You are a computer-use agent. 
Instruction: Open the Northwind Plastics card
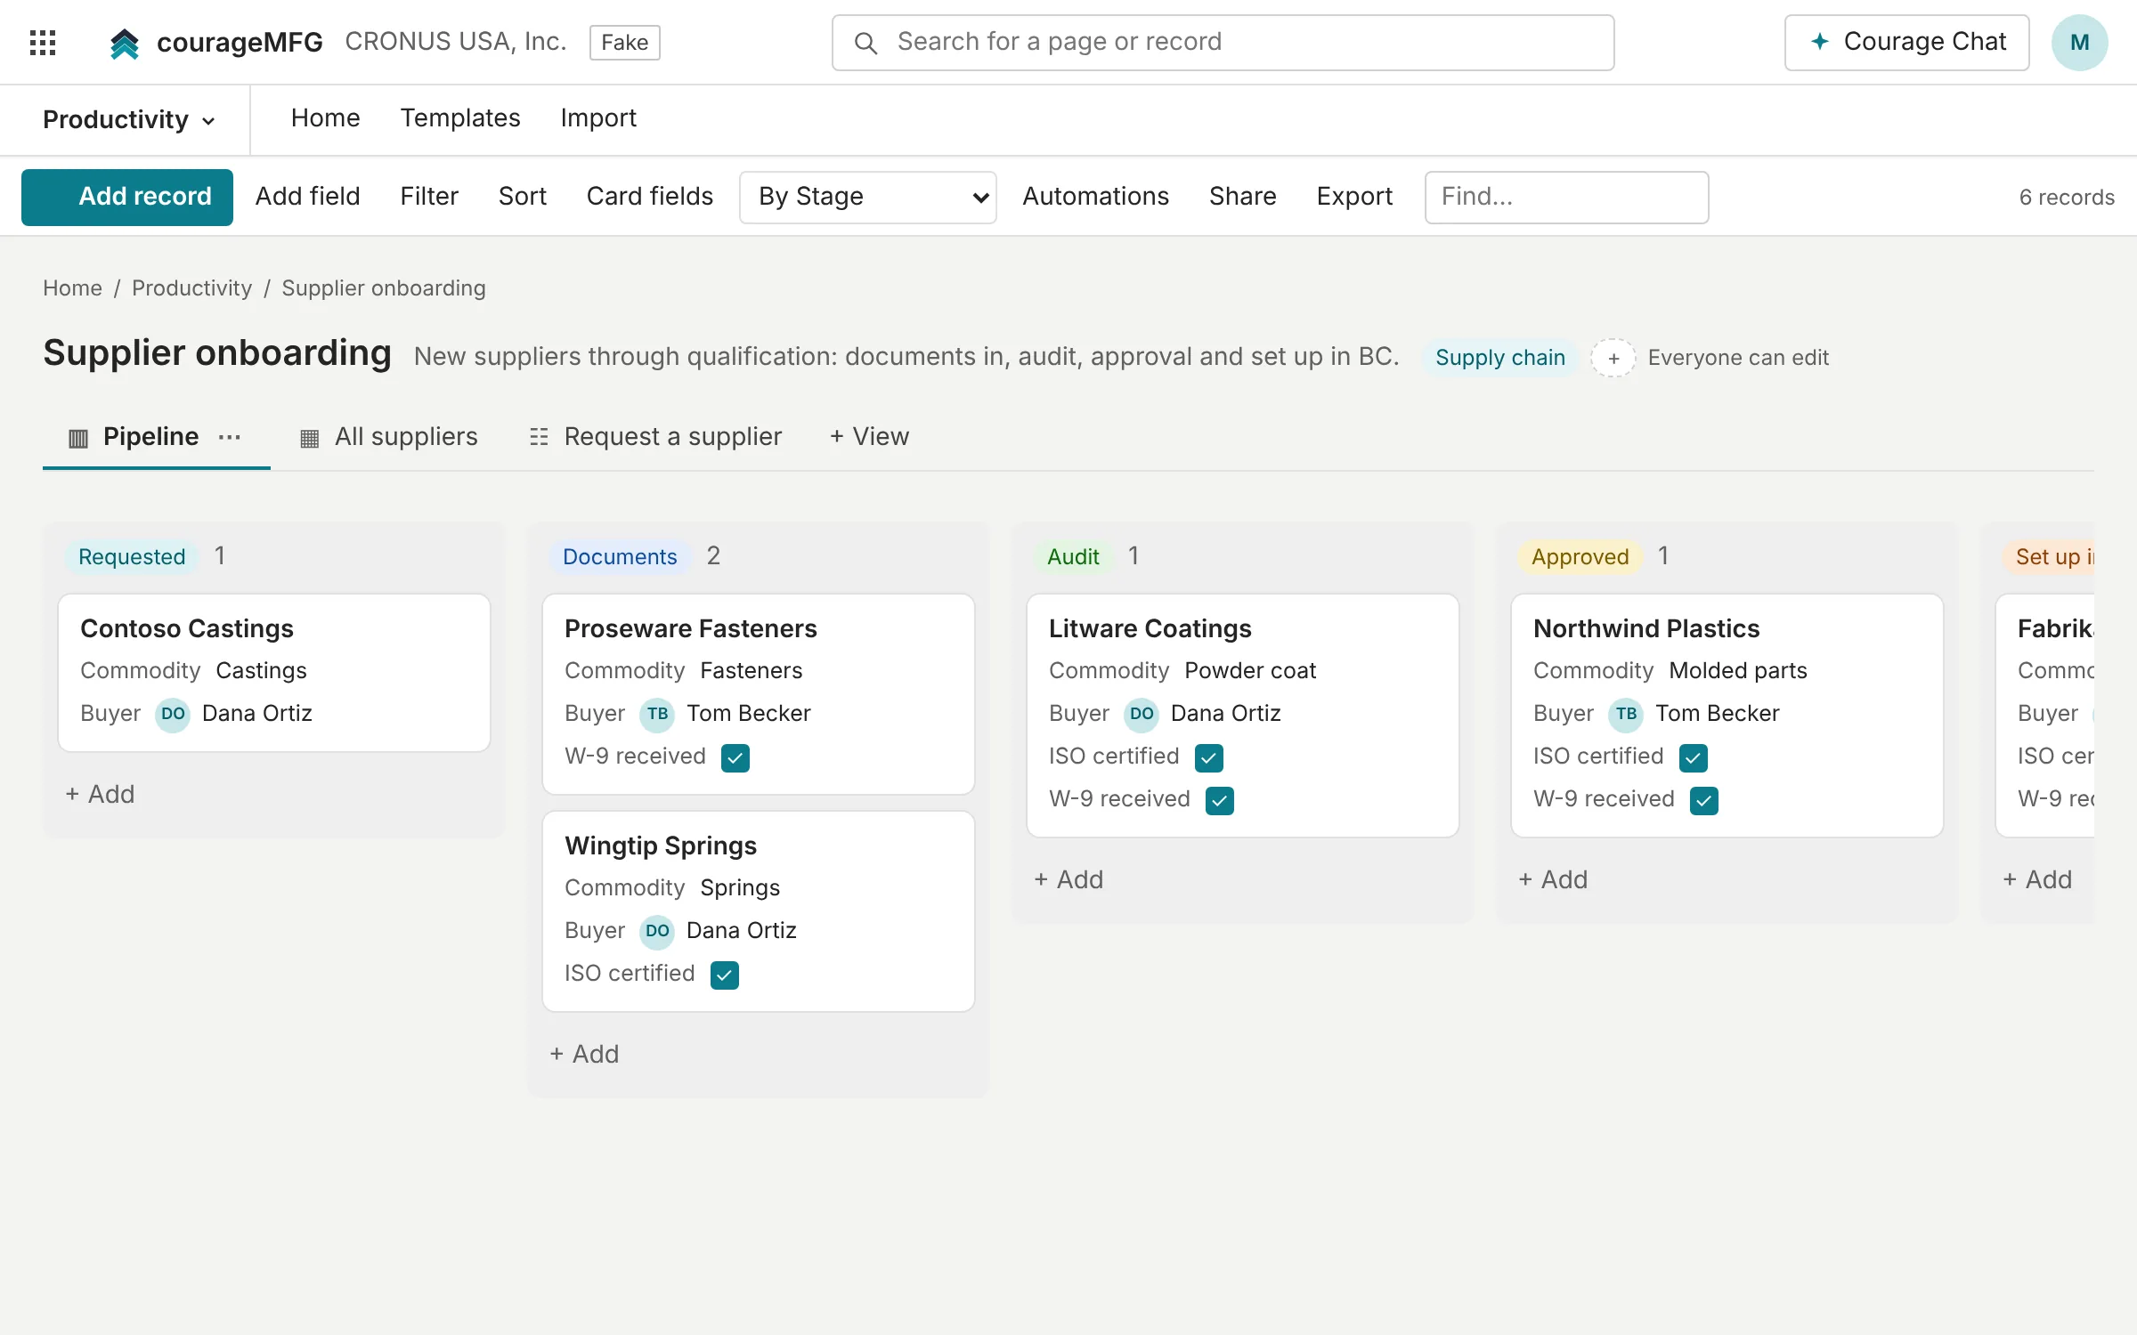pos(1727,716)
